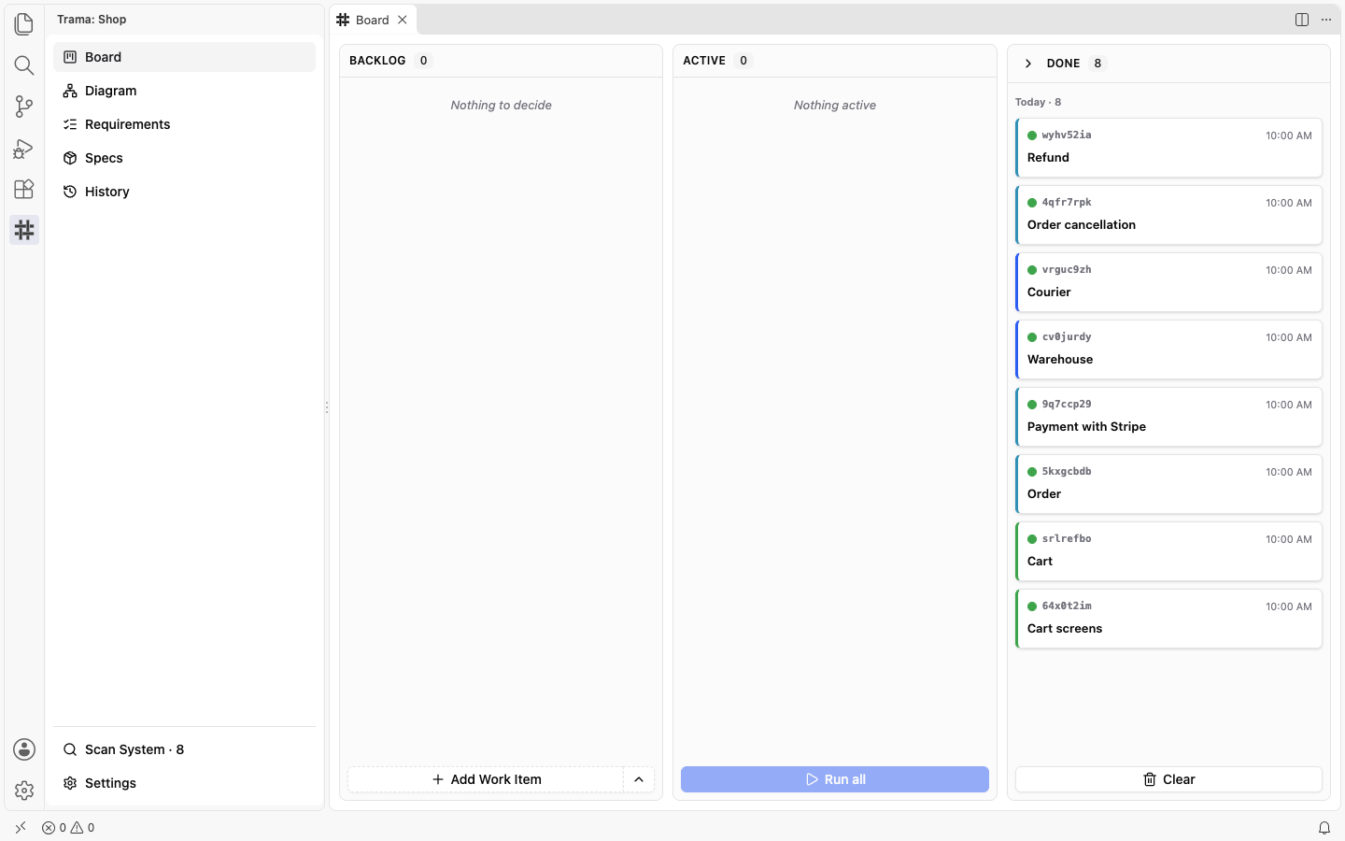1345x841 pixels.
Task: Click the Run all button
Action: (835, 779)
